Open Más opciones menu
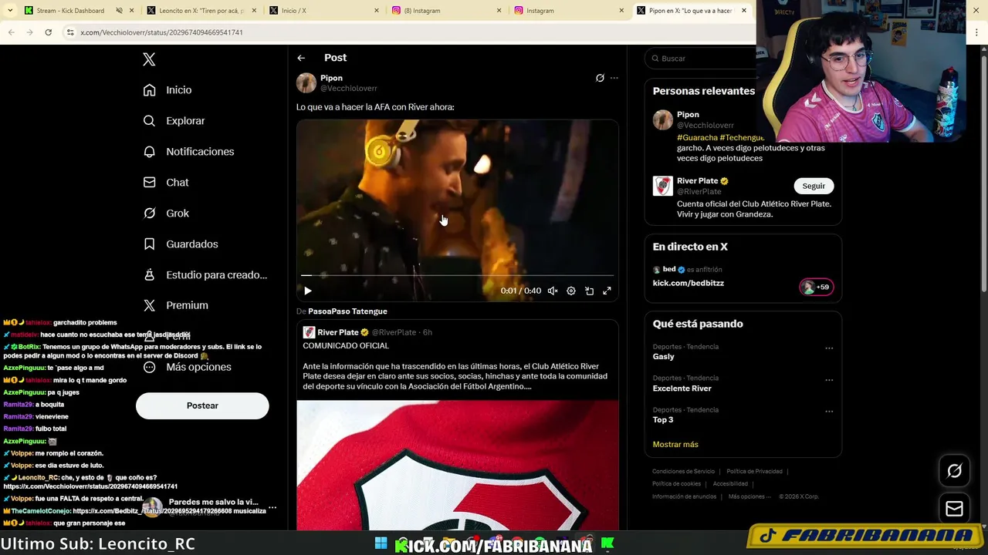The image size is (988, 555). point(188,367)
